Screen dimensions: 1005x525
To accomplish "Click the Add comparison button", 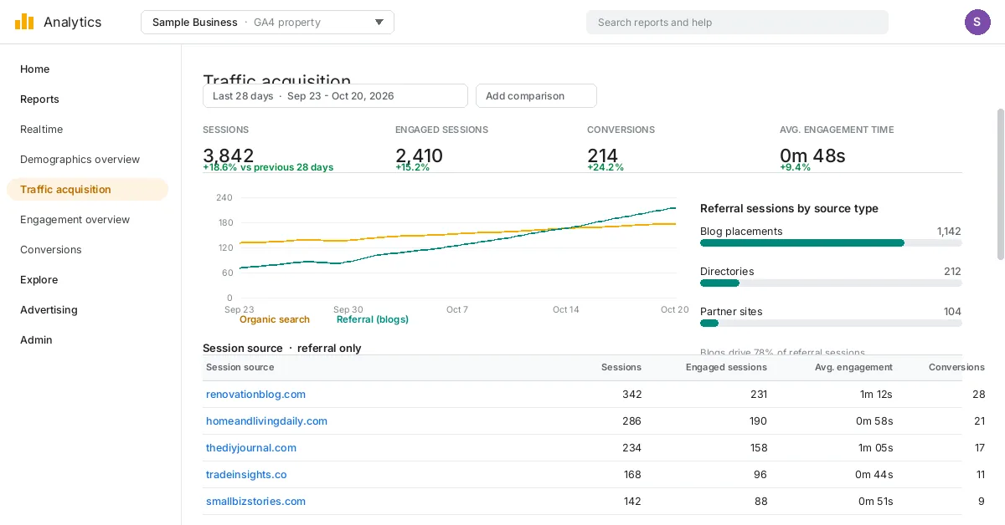I will coord(536,96).
